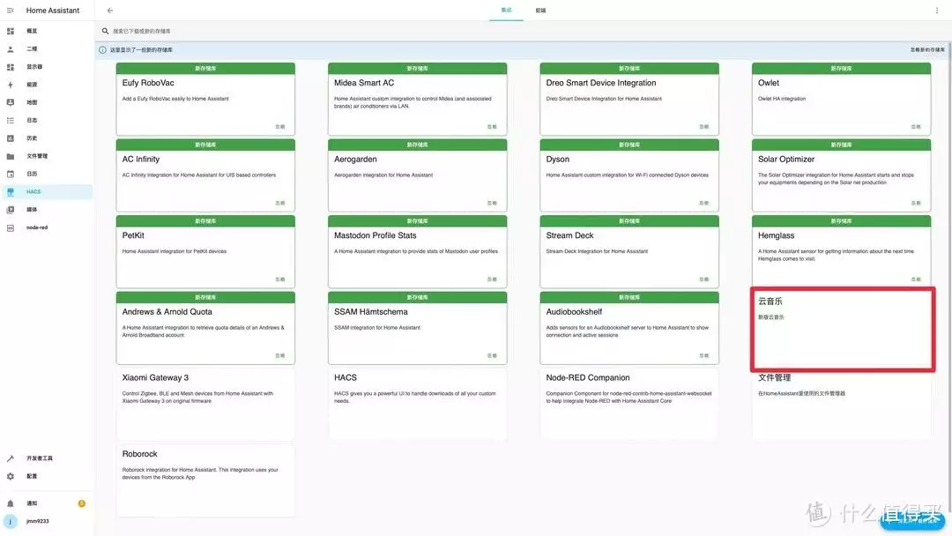Click the search magnifier icon

[105, 31]
